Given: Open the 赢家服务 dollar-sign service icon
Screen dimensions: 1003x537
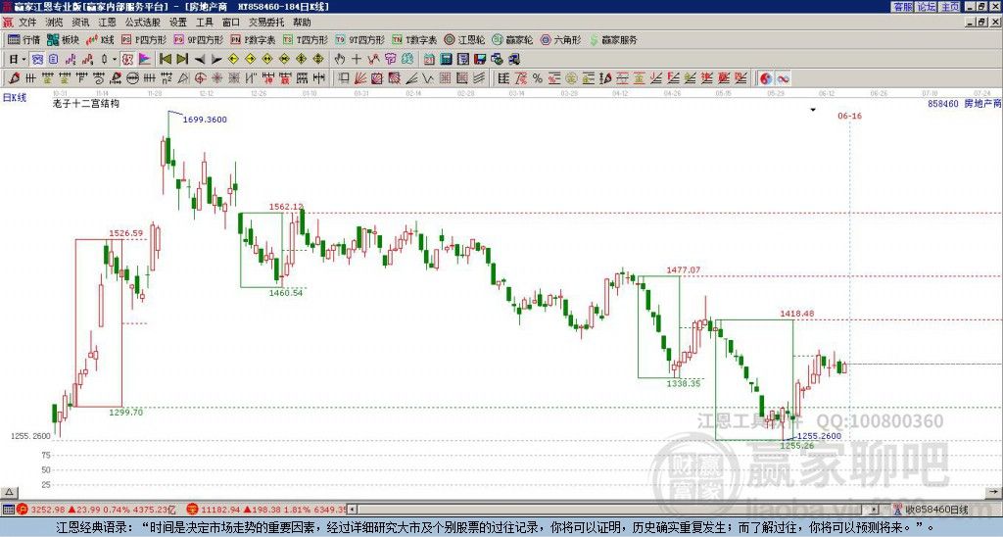Looking at the screenshot, I should coord(613,39).
